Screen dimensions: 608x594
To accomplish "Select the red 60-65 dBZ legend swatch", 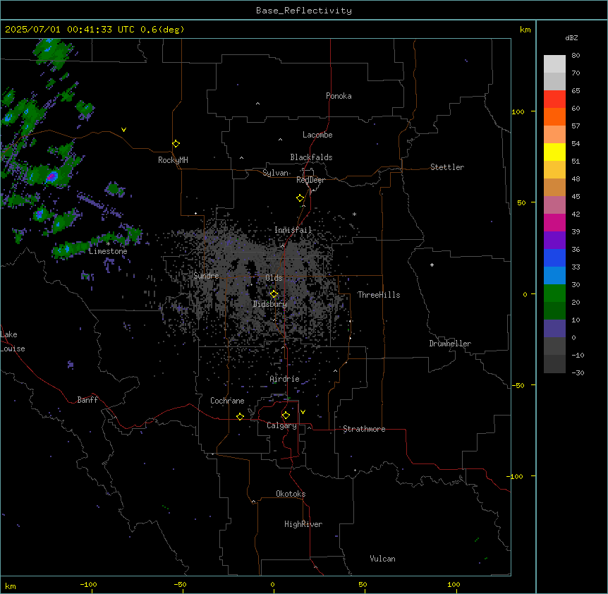I will [554, 99].
